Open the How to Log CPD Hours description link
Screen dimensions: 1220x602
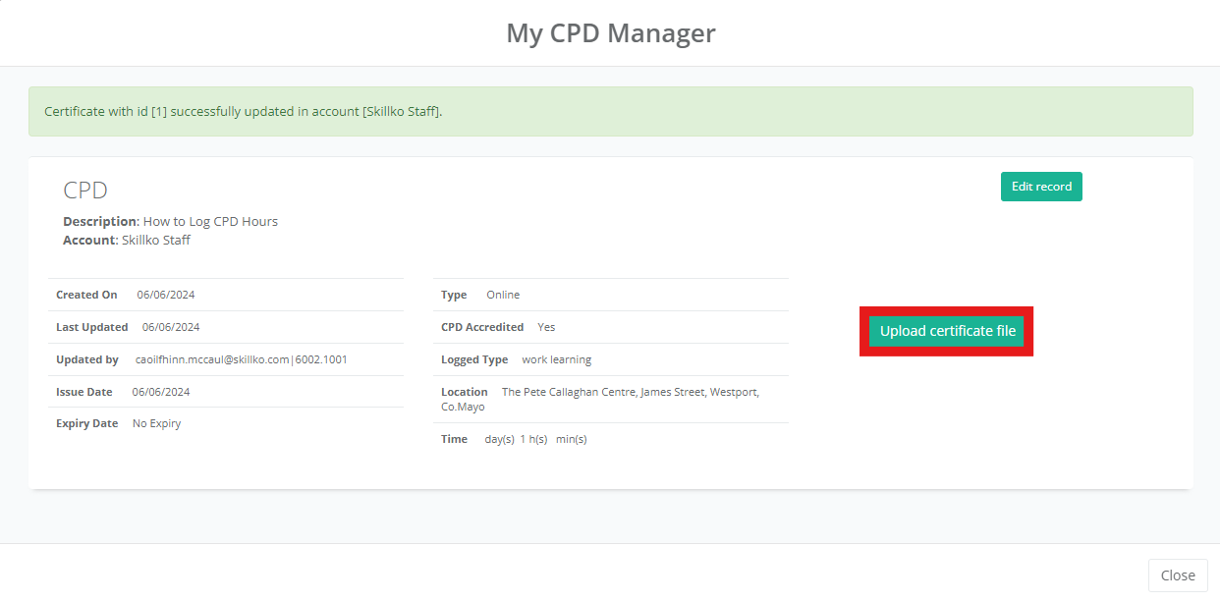coord(208,221)
